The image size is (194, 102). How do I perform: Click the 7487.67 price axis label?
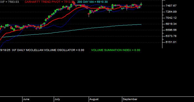[171, 6]
